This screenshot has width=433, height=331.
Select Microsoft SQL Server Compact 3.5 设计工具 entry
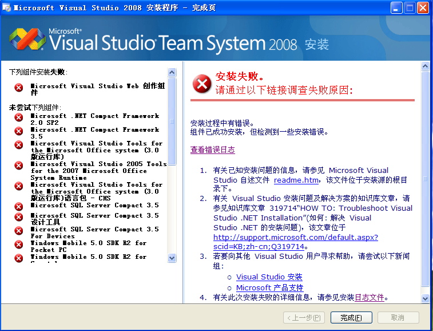click(x=95, y=219)
